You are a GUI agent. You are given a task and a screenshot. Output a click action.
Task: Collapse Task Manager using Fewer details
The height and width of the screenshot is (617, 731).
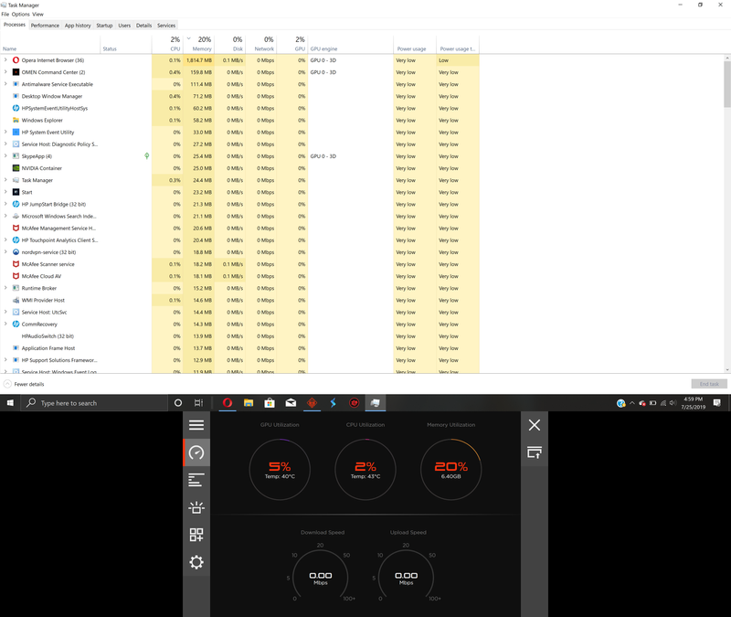click(27, 384)
